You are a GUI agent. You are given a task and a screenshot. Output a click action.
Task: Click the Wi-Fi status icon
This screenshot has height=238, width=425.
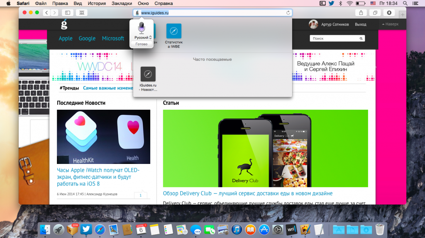349,3
